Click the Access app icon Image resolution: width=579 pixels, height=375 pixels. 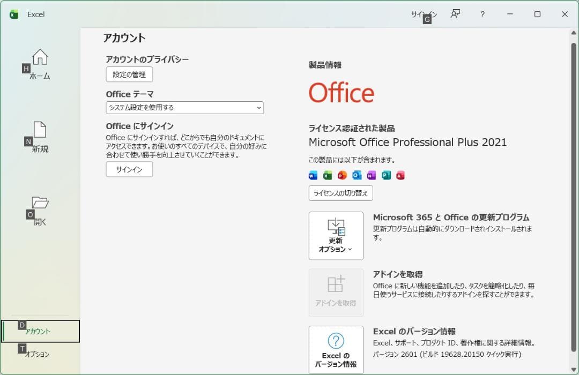coord(400,175)
